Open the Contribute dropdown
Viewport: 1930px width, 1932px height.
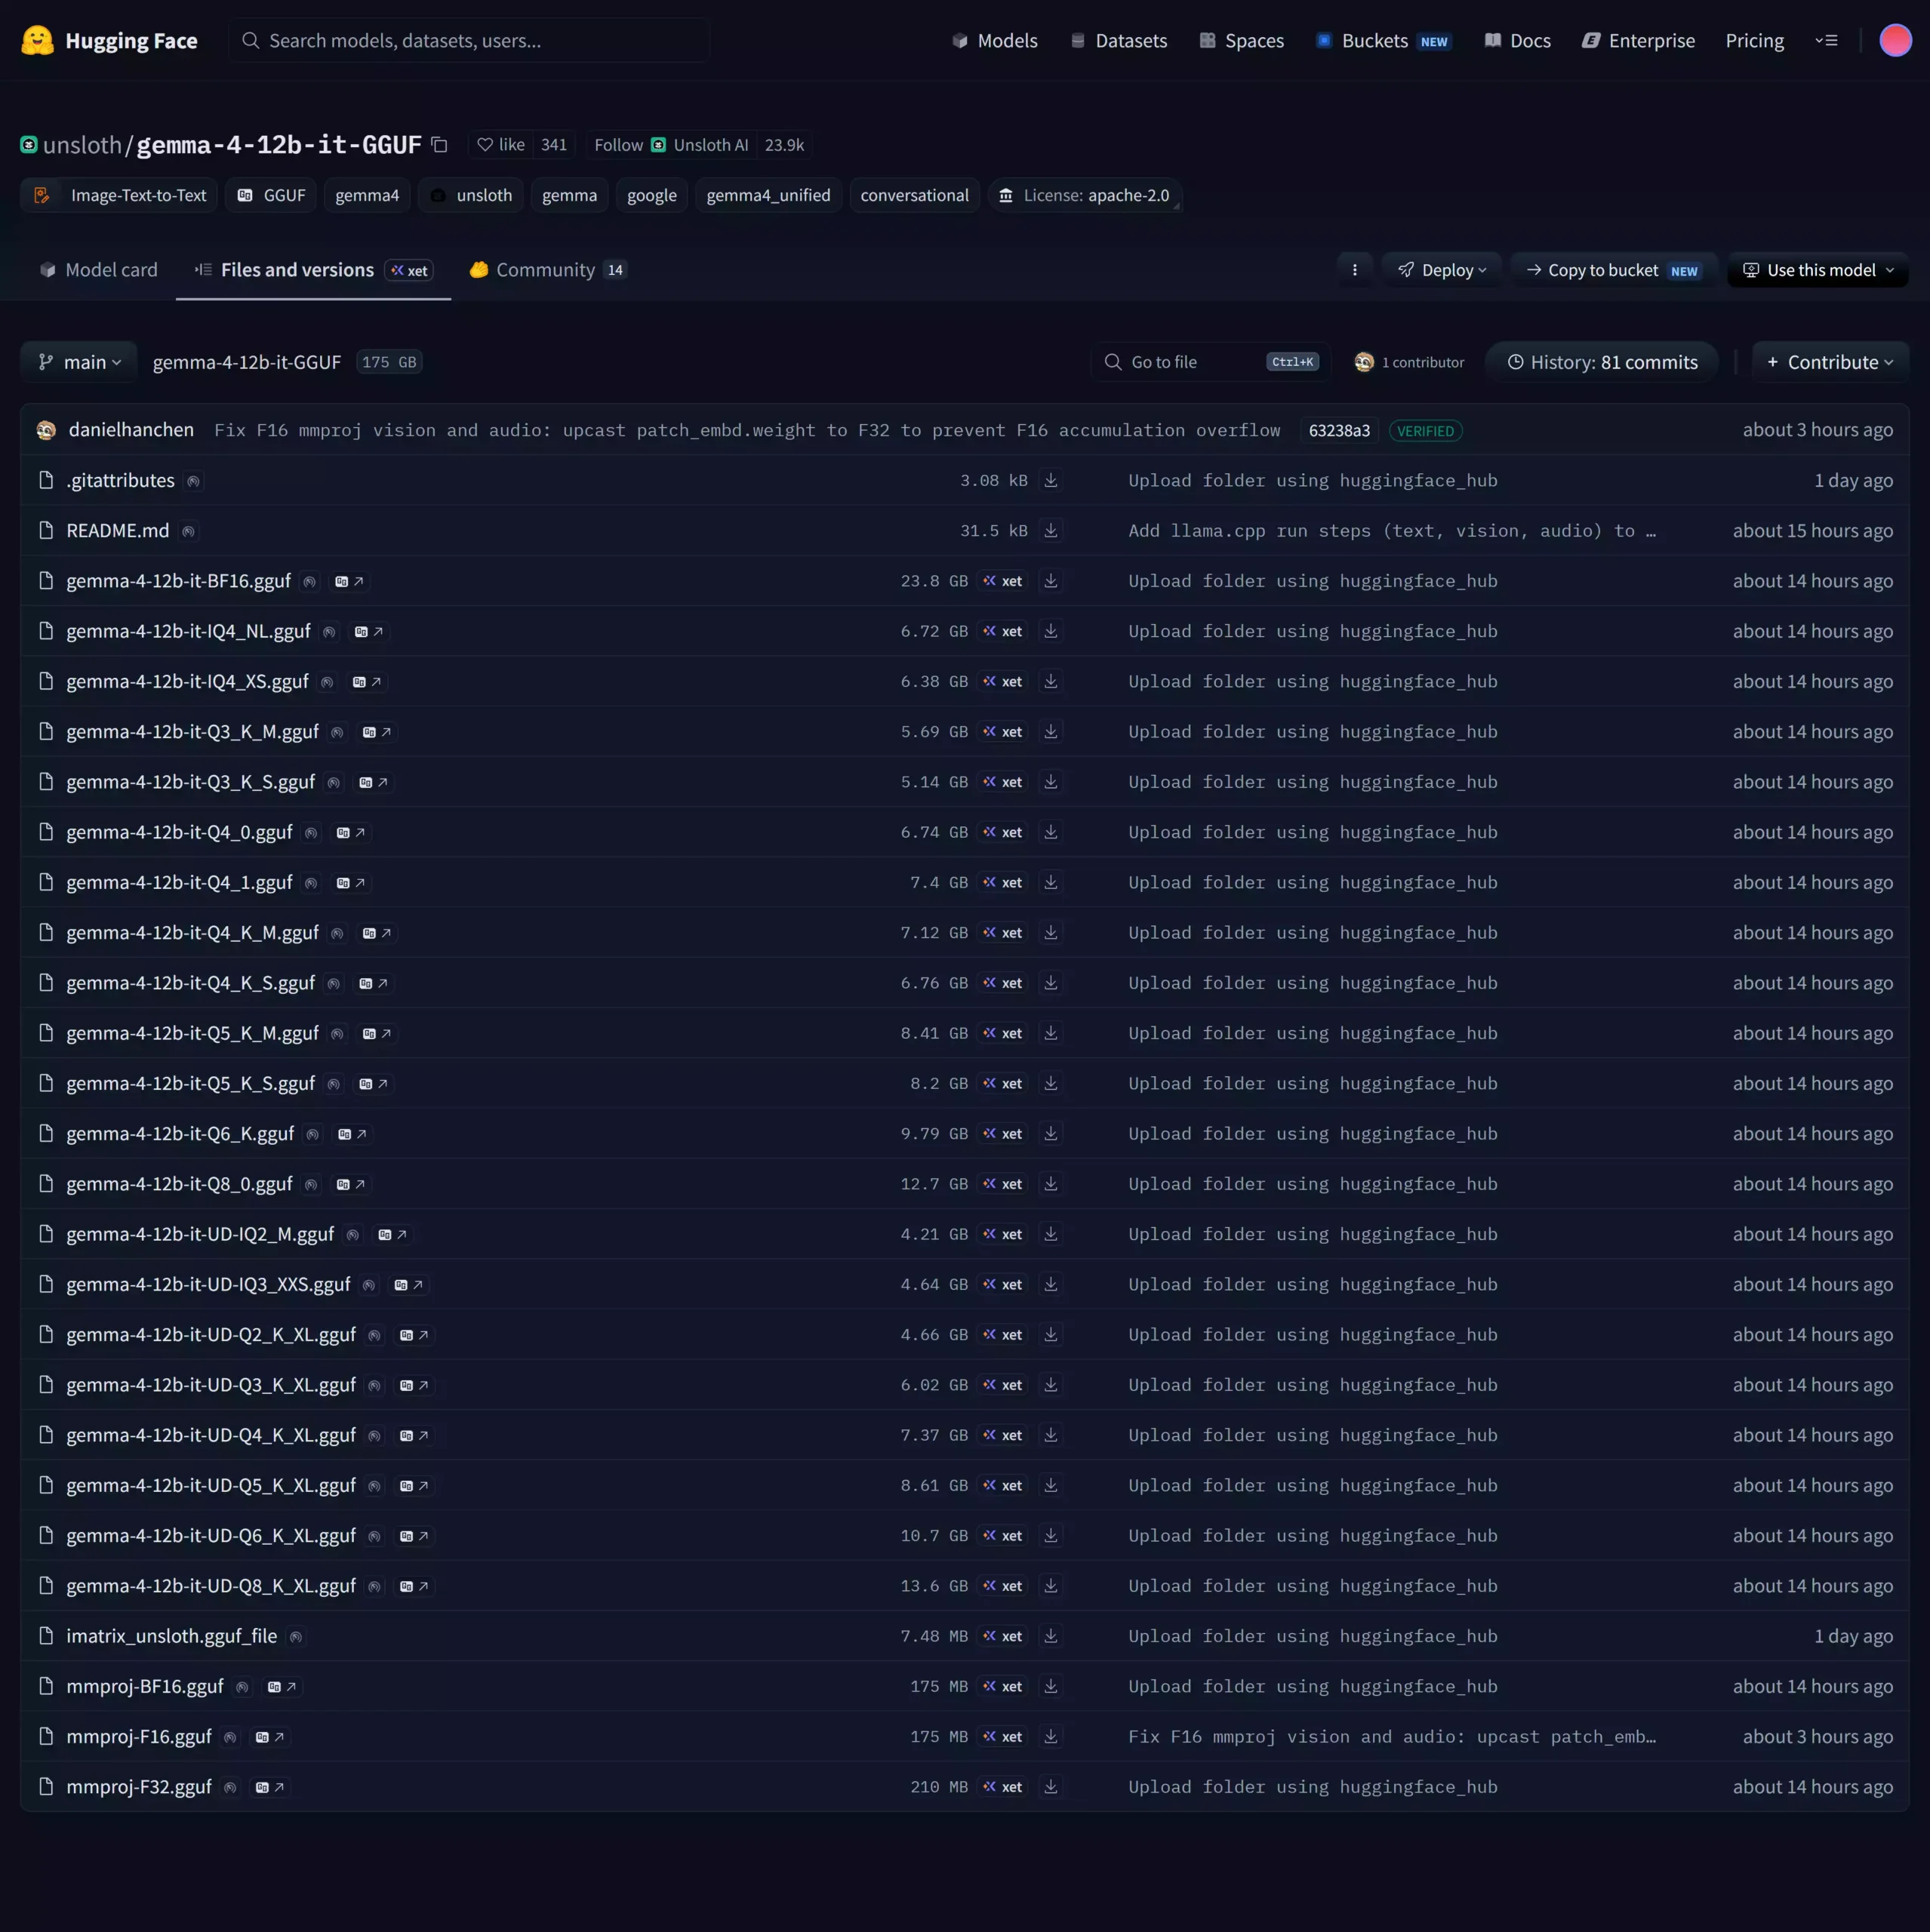[1830, 362]
